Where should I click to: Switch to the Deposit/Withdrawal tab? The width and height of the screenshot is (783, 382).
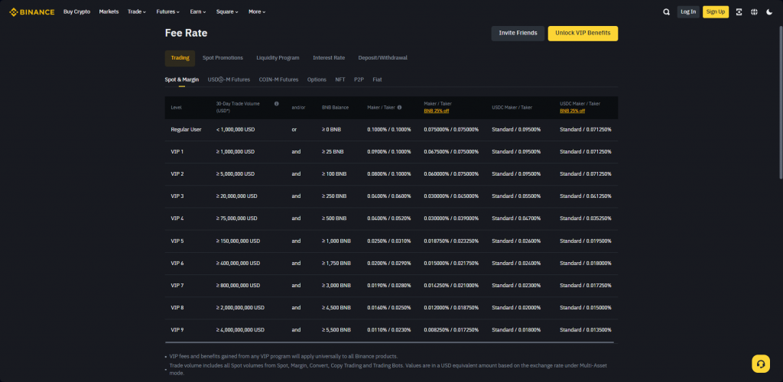pos(382,58)
